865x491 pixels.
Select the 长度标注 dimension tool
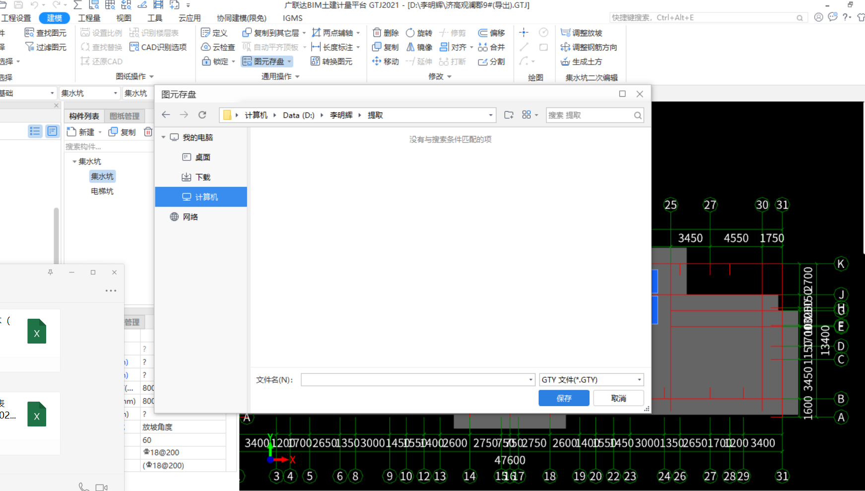pos(333,47)
